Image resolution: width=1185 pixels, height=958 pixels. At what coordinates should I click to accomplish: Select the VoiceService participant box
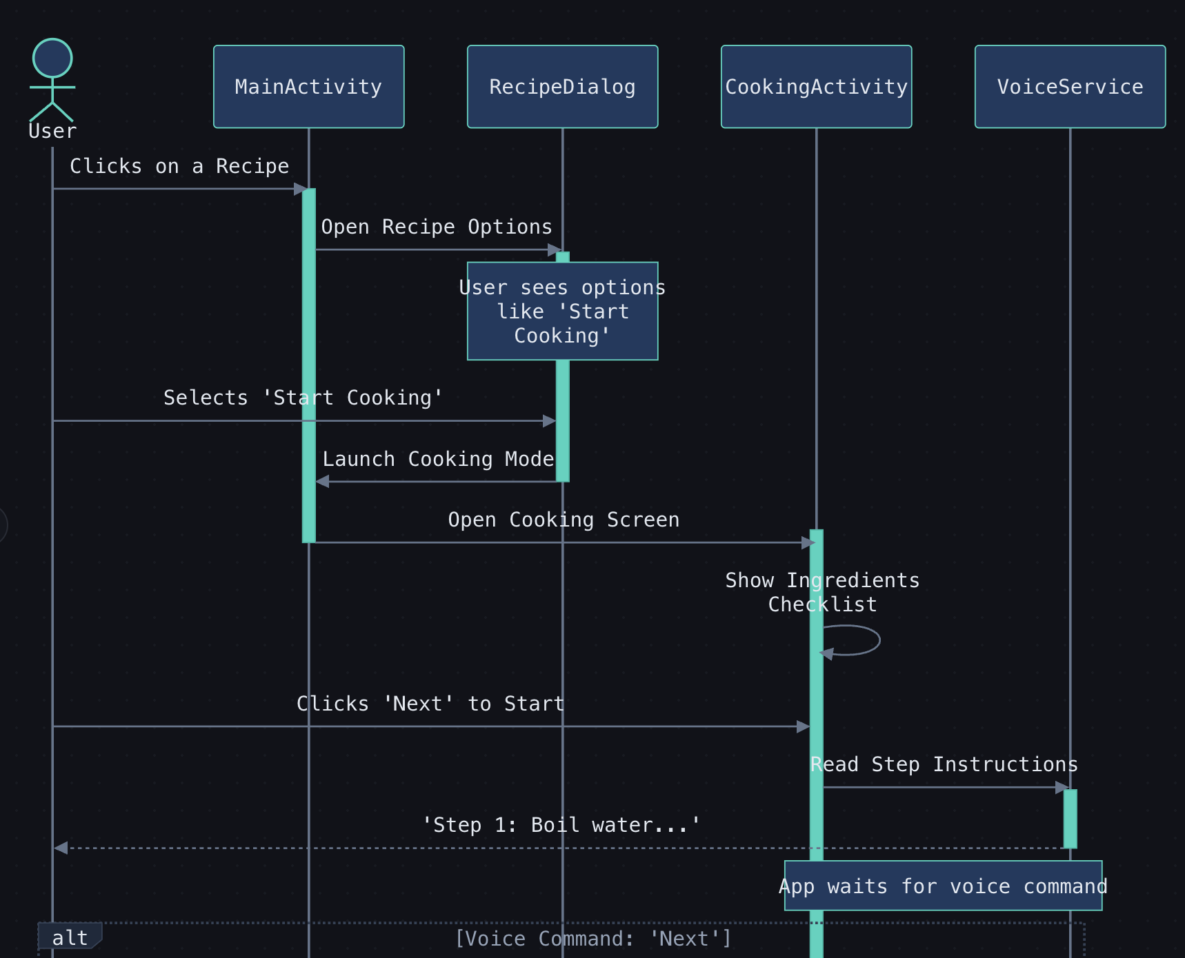click(1069, 87)
